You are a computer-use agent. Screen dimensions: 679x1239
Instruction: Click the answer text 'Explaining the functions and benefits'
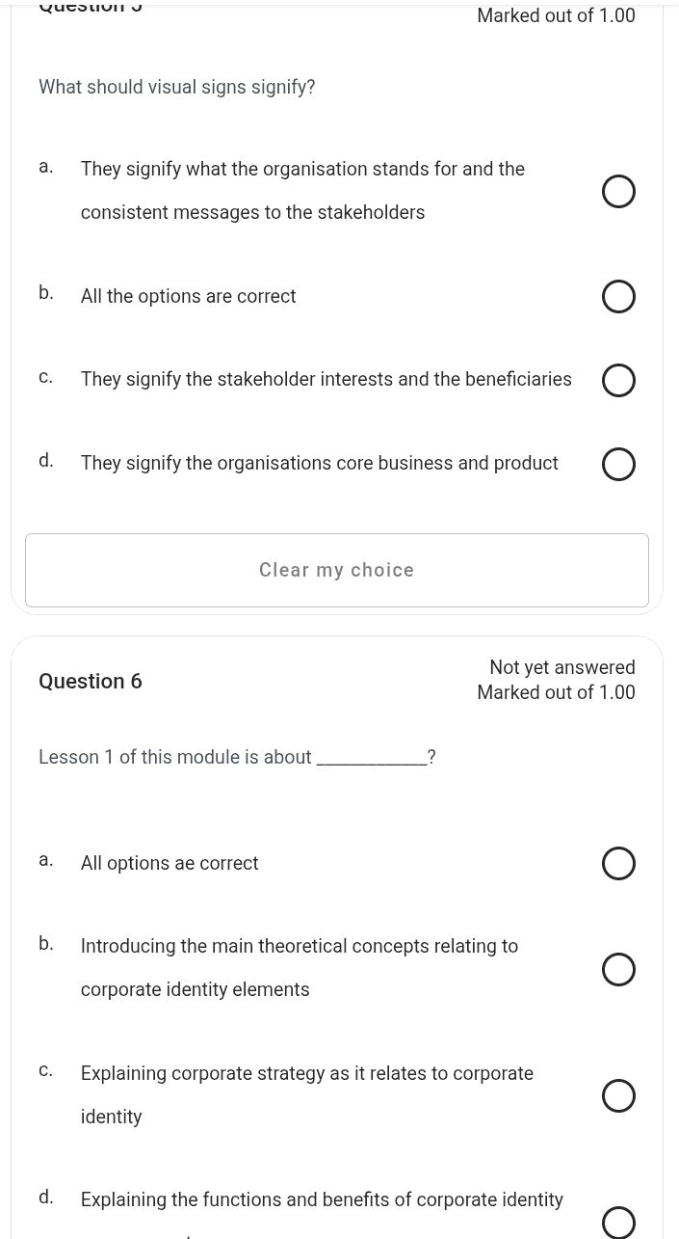click(x=322, y=1200)
